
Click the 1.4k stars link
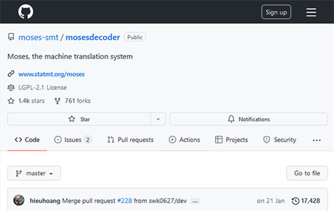point(26,101)
